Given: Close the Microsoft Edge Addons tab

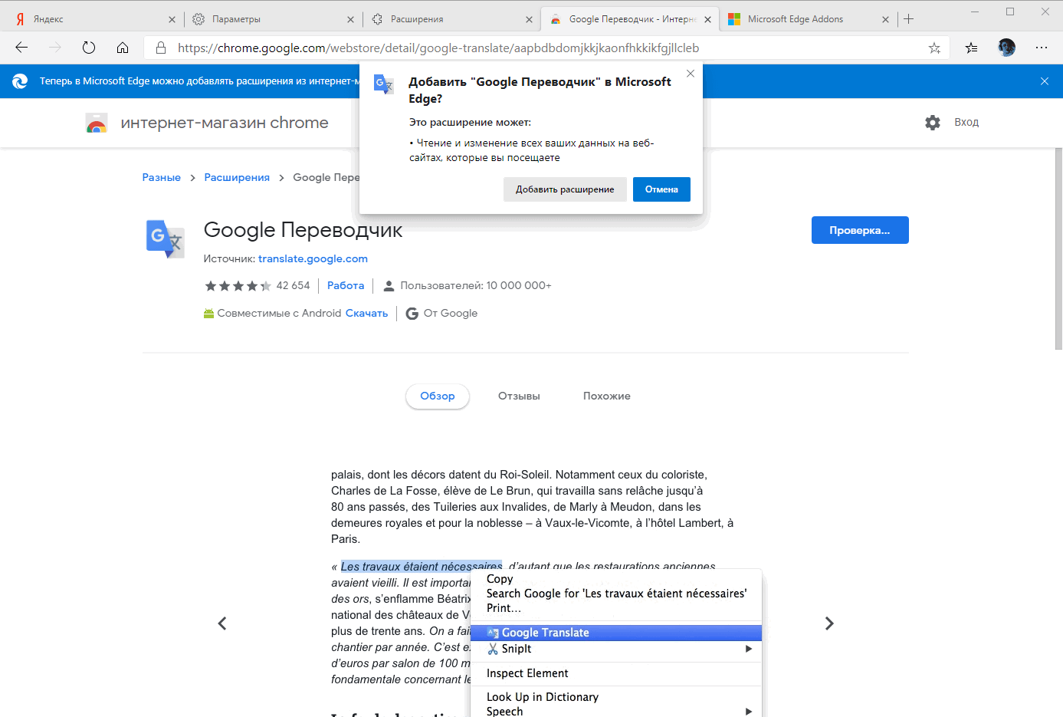Looking at the screenshot, I should tap(886, 20).
